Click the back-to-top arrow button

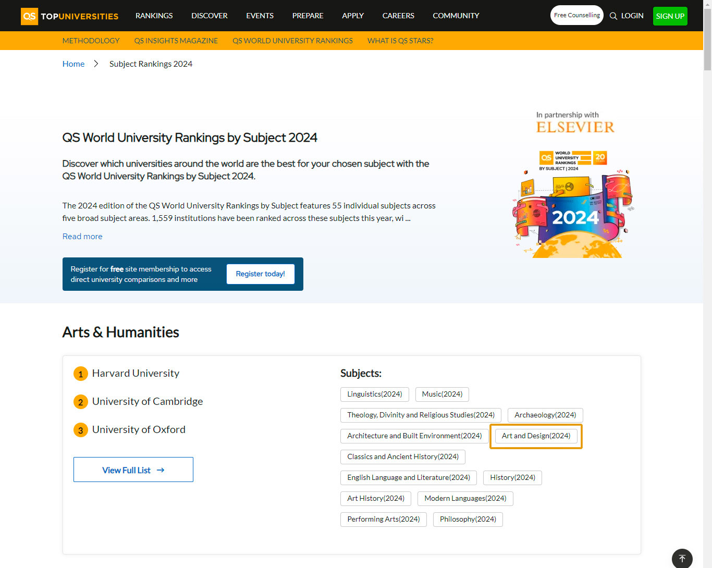click(682, 559)
